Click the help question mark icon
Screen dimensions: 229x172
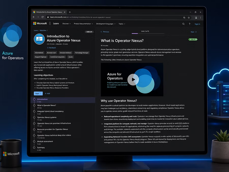click(190, 24)
